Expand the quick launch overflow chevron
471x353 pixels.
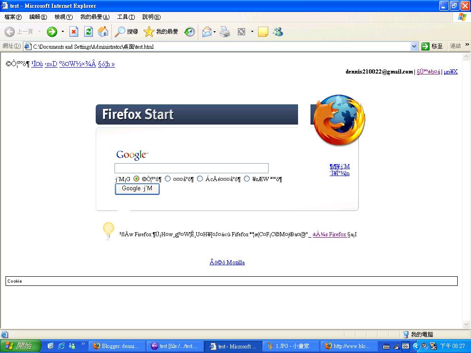[83, 344]
